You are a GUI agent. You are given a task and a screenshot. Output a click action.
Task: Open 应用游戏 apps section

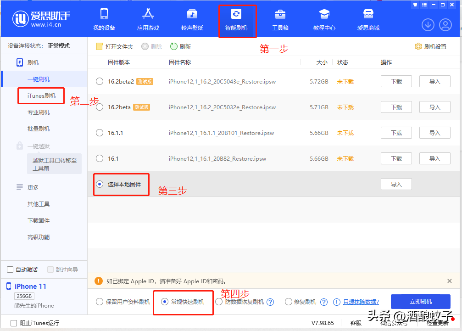(x=148, y=20)
